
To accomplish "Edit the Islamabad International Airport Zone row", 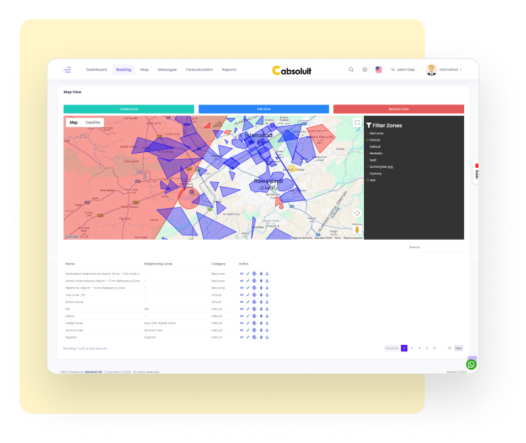I will (248, 274).
